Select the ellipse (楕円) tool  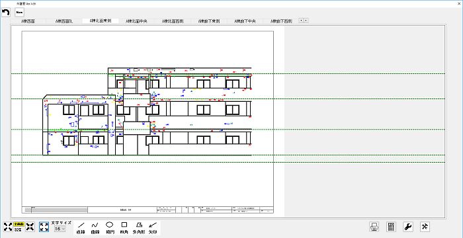pyautogui.click(x=110, y=228)
